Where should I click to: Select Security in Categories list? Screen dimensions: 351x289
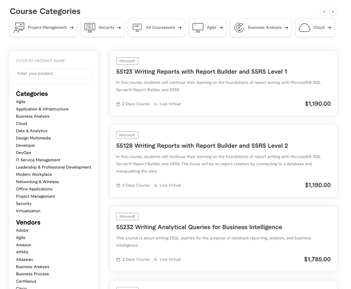click(x=24, y=203)
